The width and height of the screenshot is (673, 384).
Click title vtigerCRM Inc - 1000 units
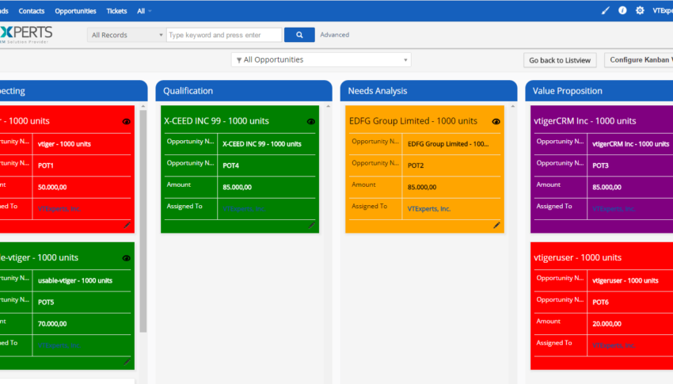tap(584, 121)
